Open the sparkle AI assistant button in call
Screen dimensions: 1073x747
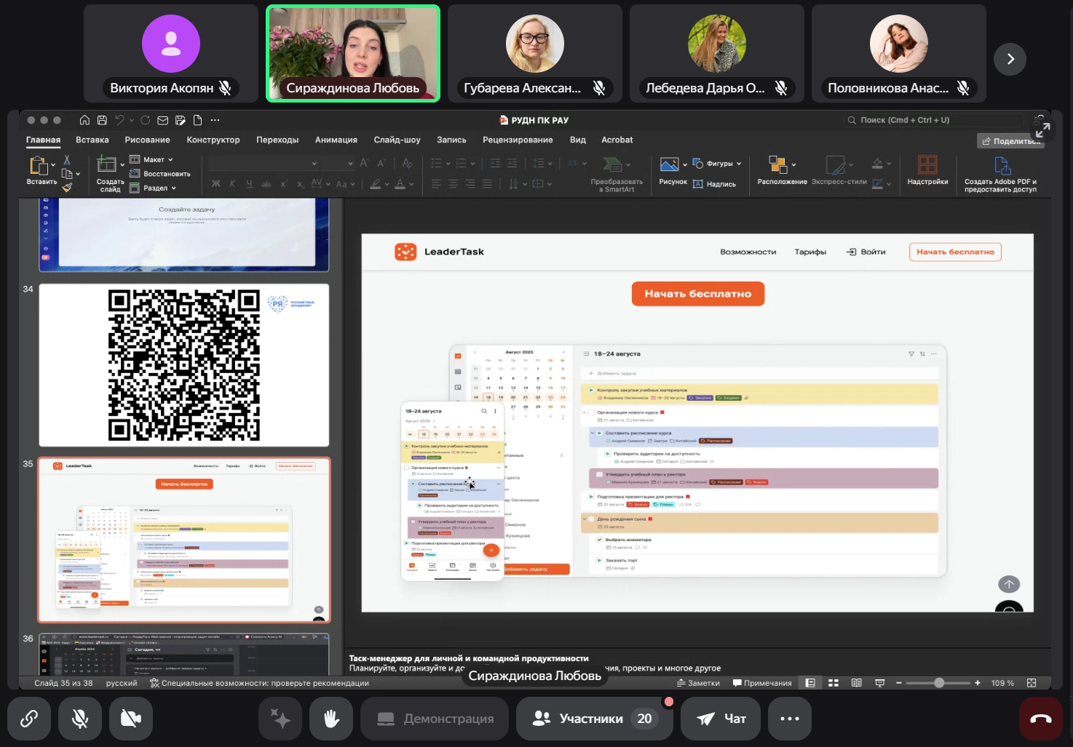[x=280, y=719]
